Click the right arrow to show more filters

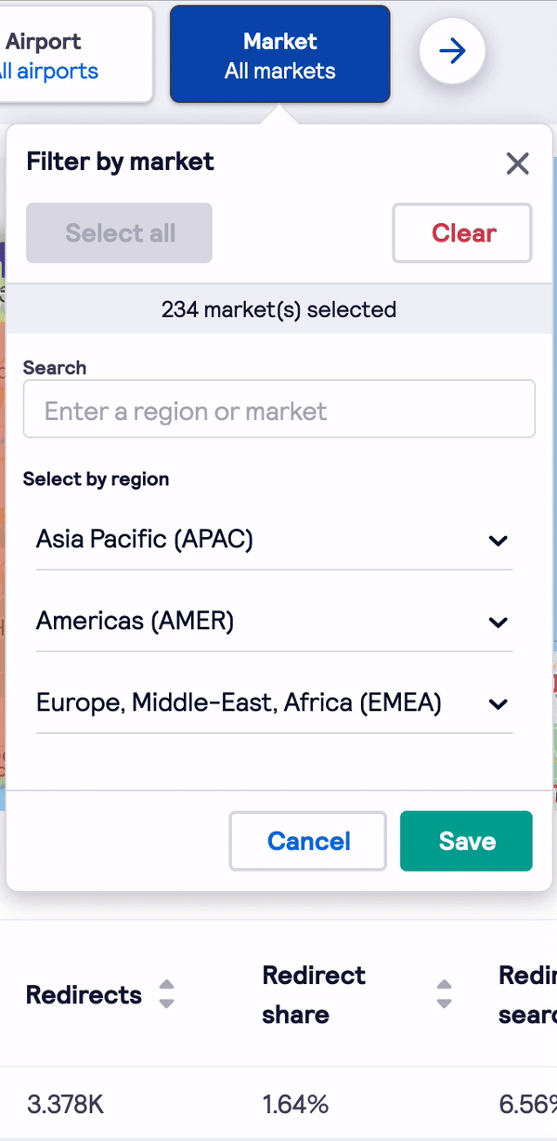(x=452, y=52)
